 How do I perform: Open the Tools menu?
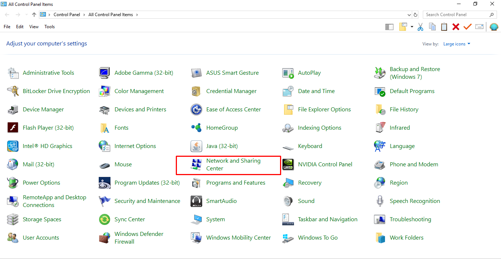pos(50,27)
